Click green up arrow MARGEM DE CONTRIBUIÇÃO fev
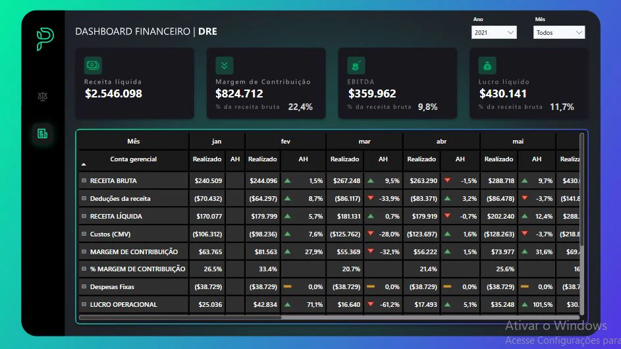Screen dimensions: 621x349 coord(288,252)
